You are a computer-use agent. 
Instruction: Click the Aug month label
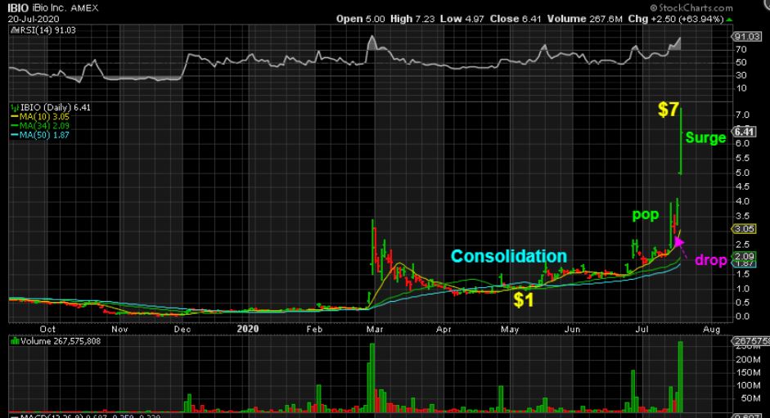click(712, 329)
